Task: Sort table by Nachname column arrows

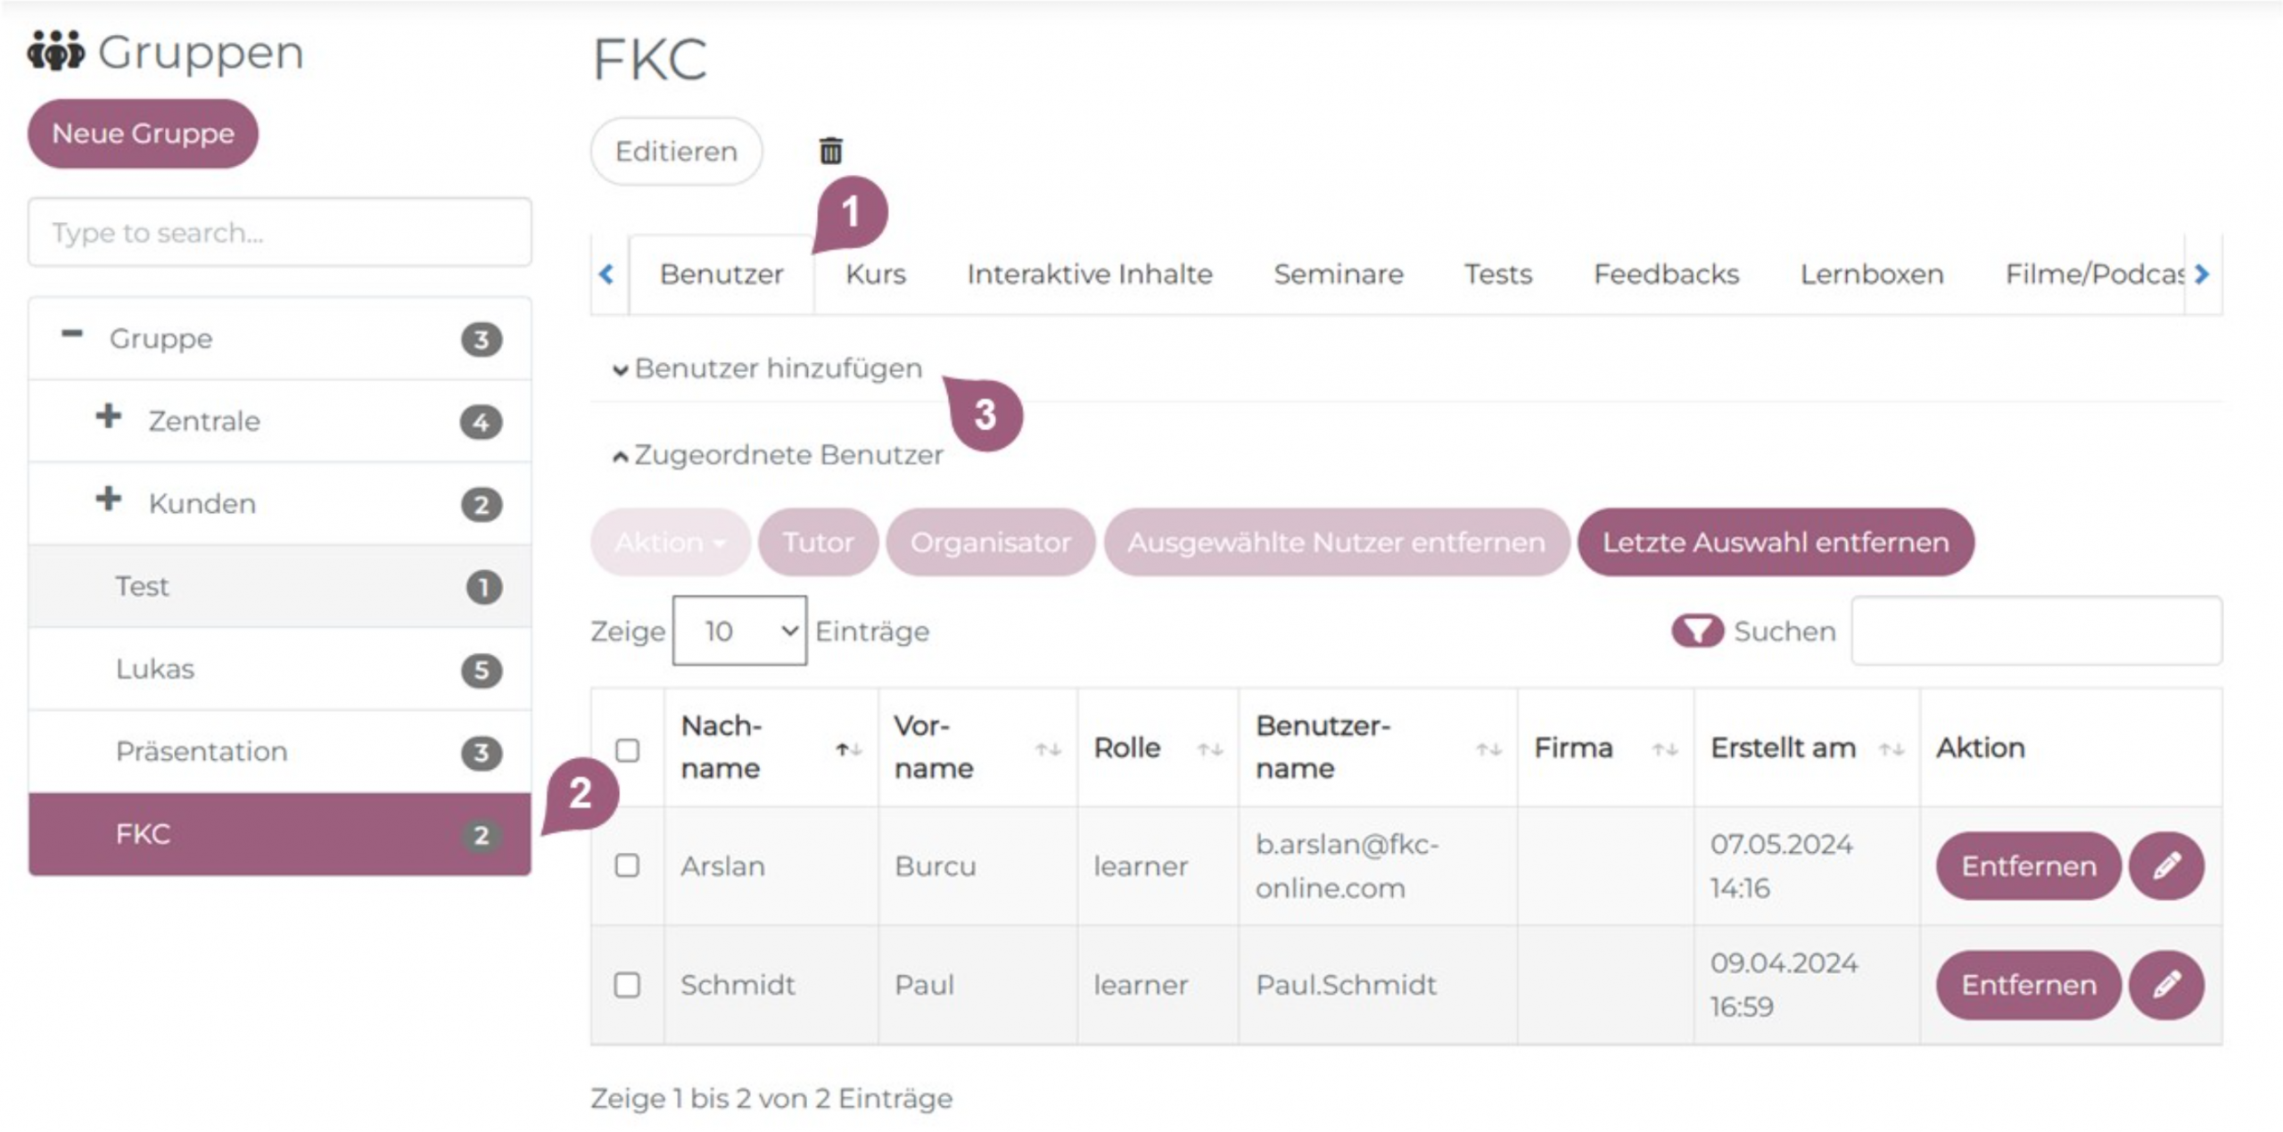Action: tap(848, 749)
